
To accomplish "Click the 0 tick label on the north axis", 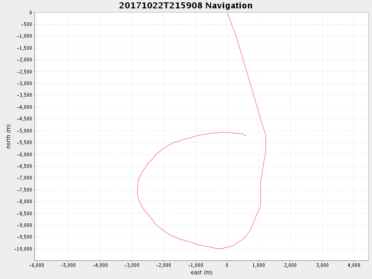I will pos(30,13).
